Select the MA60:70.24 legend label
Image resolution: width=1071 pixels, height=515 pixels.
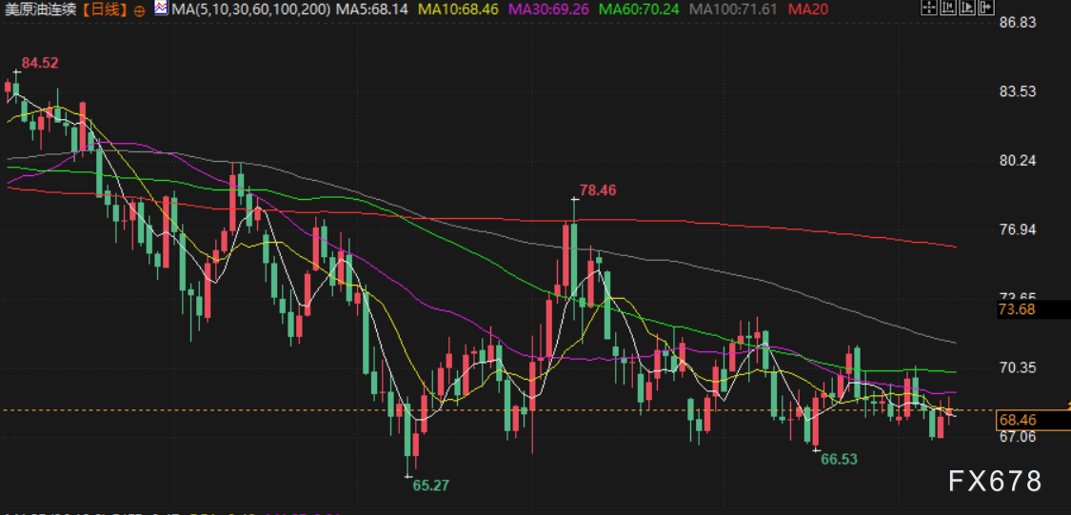click(x=640, y=10)
